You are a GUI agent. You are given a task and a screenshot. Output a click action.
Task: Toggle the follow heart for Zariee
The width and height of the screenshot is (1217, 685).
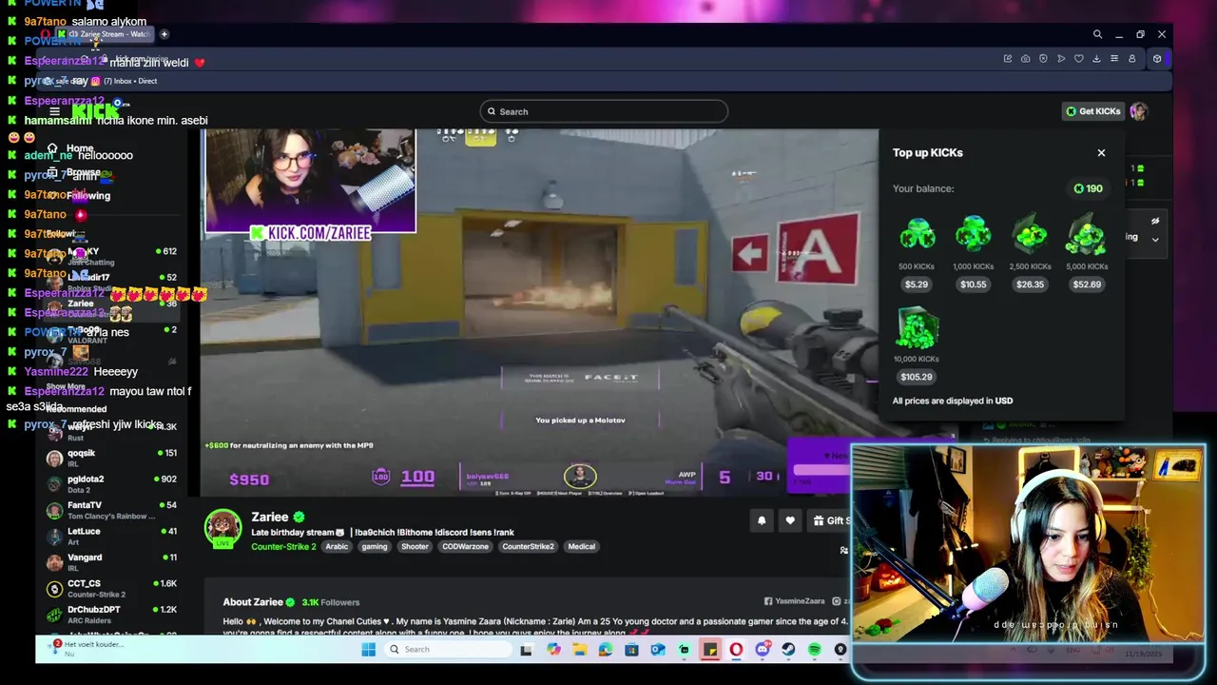tap(790, 520)
